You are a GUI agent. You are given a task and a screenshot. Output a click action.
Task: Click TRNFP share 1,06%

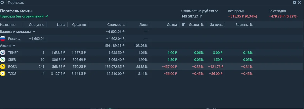click(x=143, y=53)
